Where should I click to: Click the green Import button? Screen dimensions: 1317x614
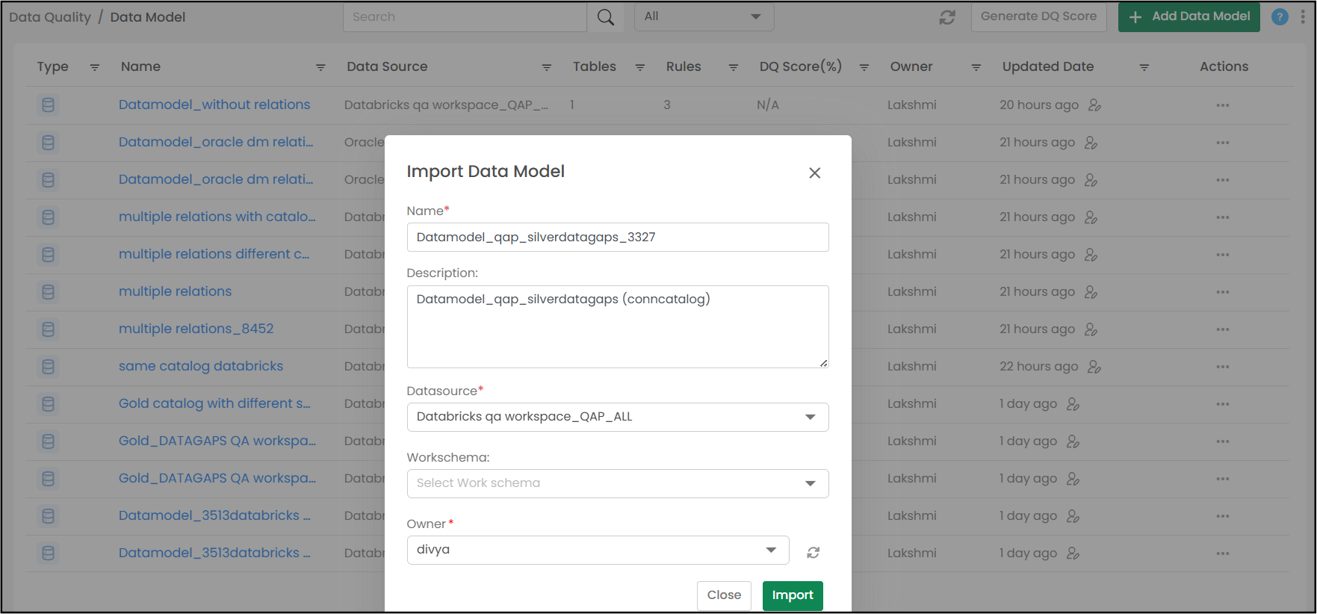(792, 595)
